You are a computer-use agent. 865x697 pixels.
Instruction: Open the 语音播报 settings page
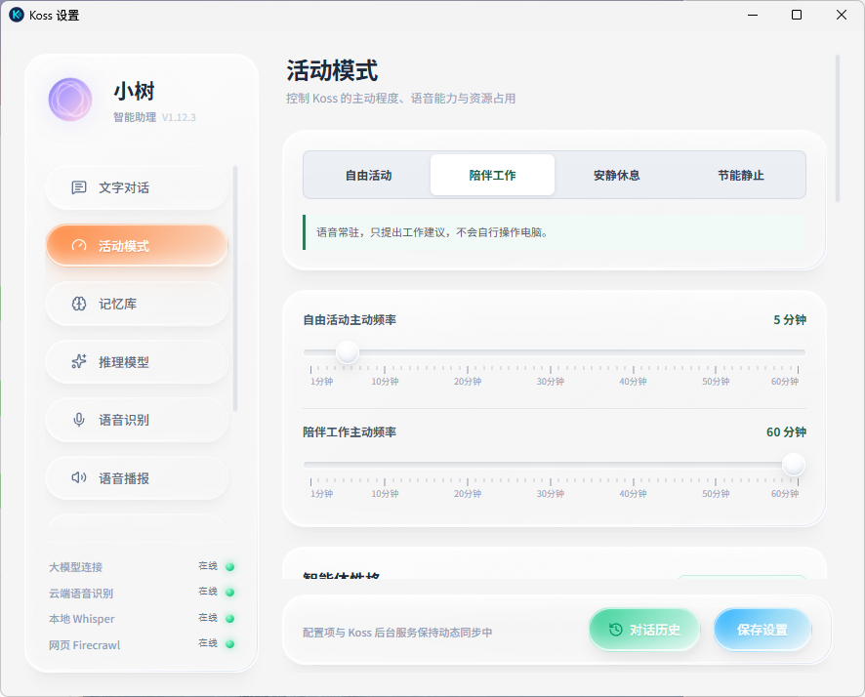[137, 478]
